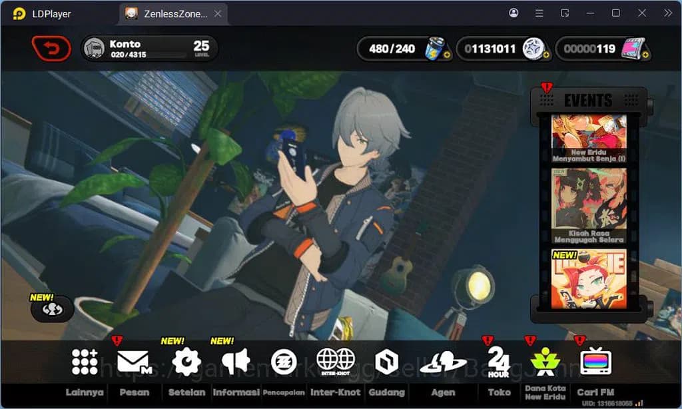Screen dimensions: 682x409
Task: Expand LDPlayer sidebar double-arrow
Action: click(668, 13)
